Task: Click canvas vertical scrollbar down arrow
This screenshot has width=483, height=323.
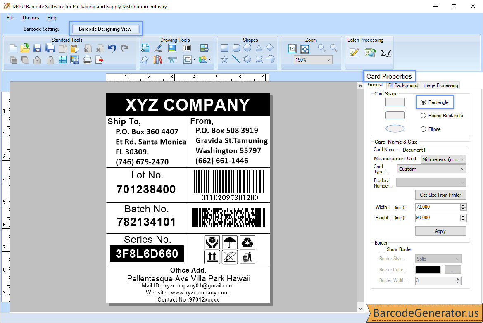Action: (x=360, y=308)
